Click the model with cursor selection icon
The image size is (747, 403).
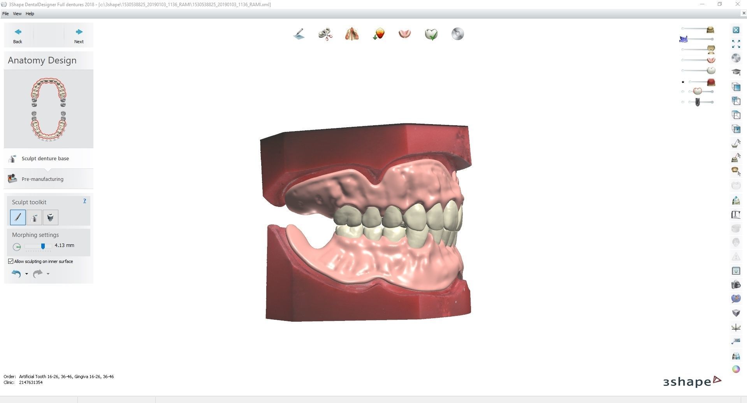[736, 158]
